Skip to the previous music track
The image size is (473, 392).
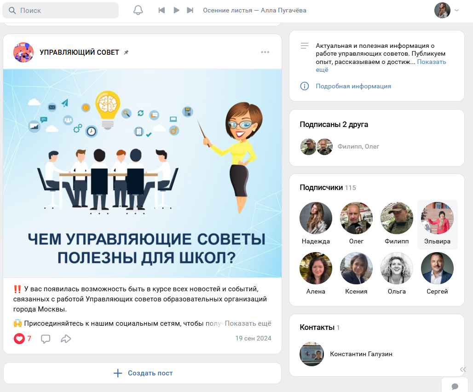[162, 10]
